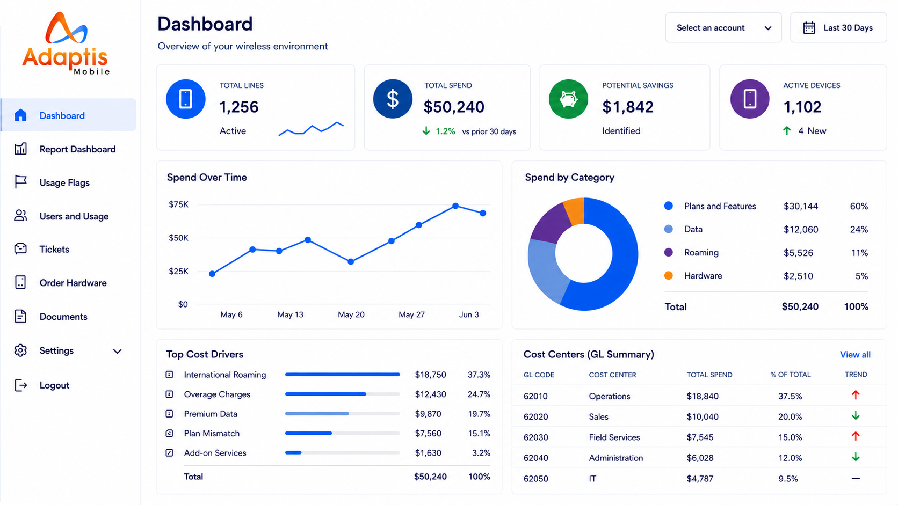Expand the Settings menu chevron

tap(117, 351)
